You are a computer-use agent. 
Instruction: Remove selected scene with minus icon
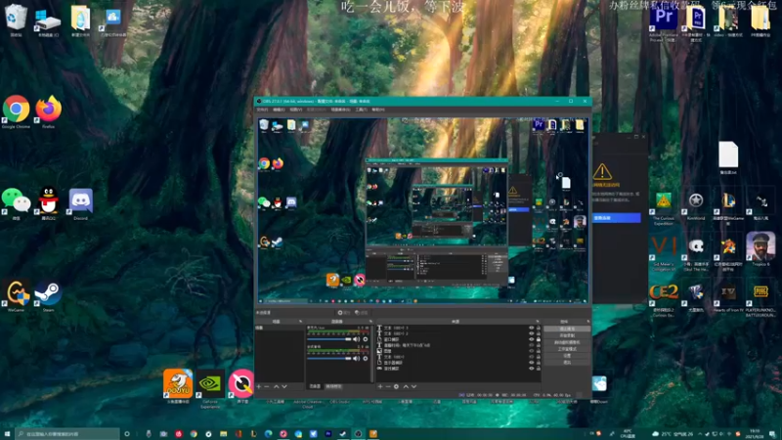pyautogui.click(x=267, y=386)
